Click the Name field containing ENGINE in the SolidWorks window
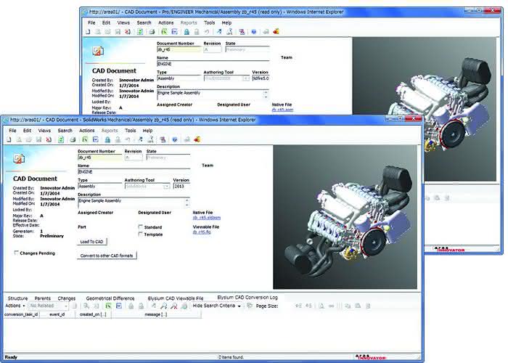Image resolution: width=508 pixels, height=363 pixels. (134, 172)
